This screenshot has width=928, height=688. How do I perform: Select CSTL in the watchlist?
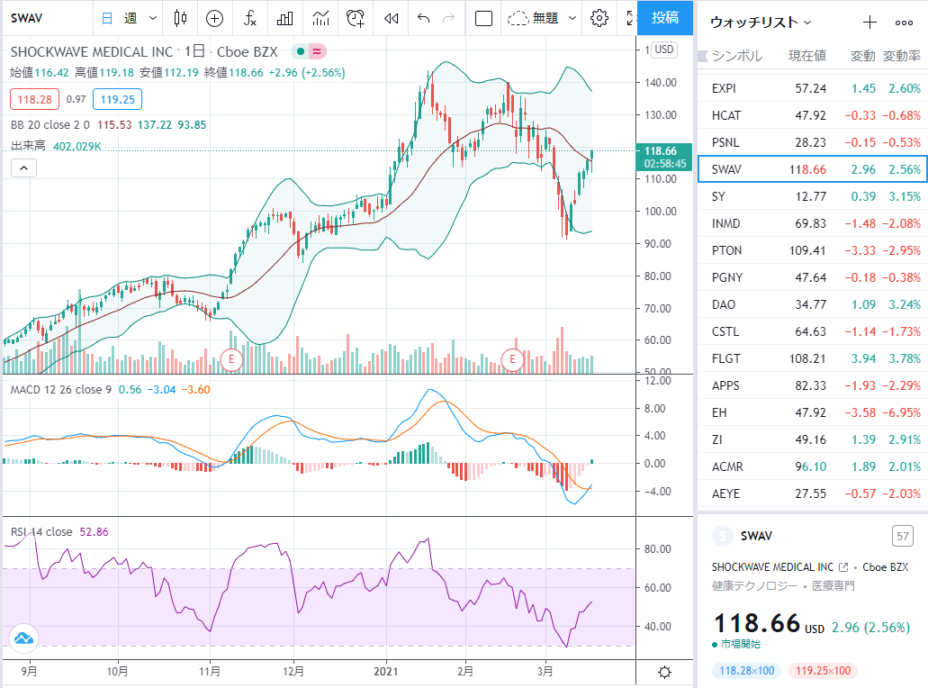point(813,331)
